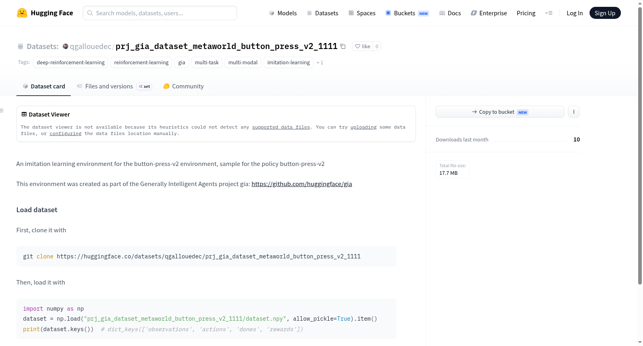Open Buckets from the navbar
This screenshot has height=346, width=643.
coord(407,13)
